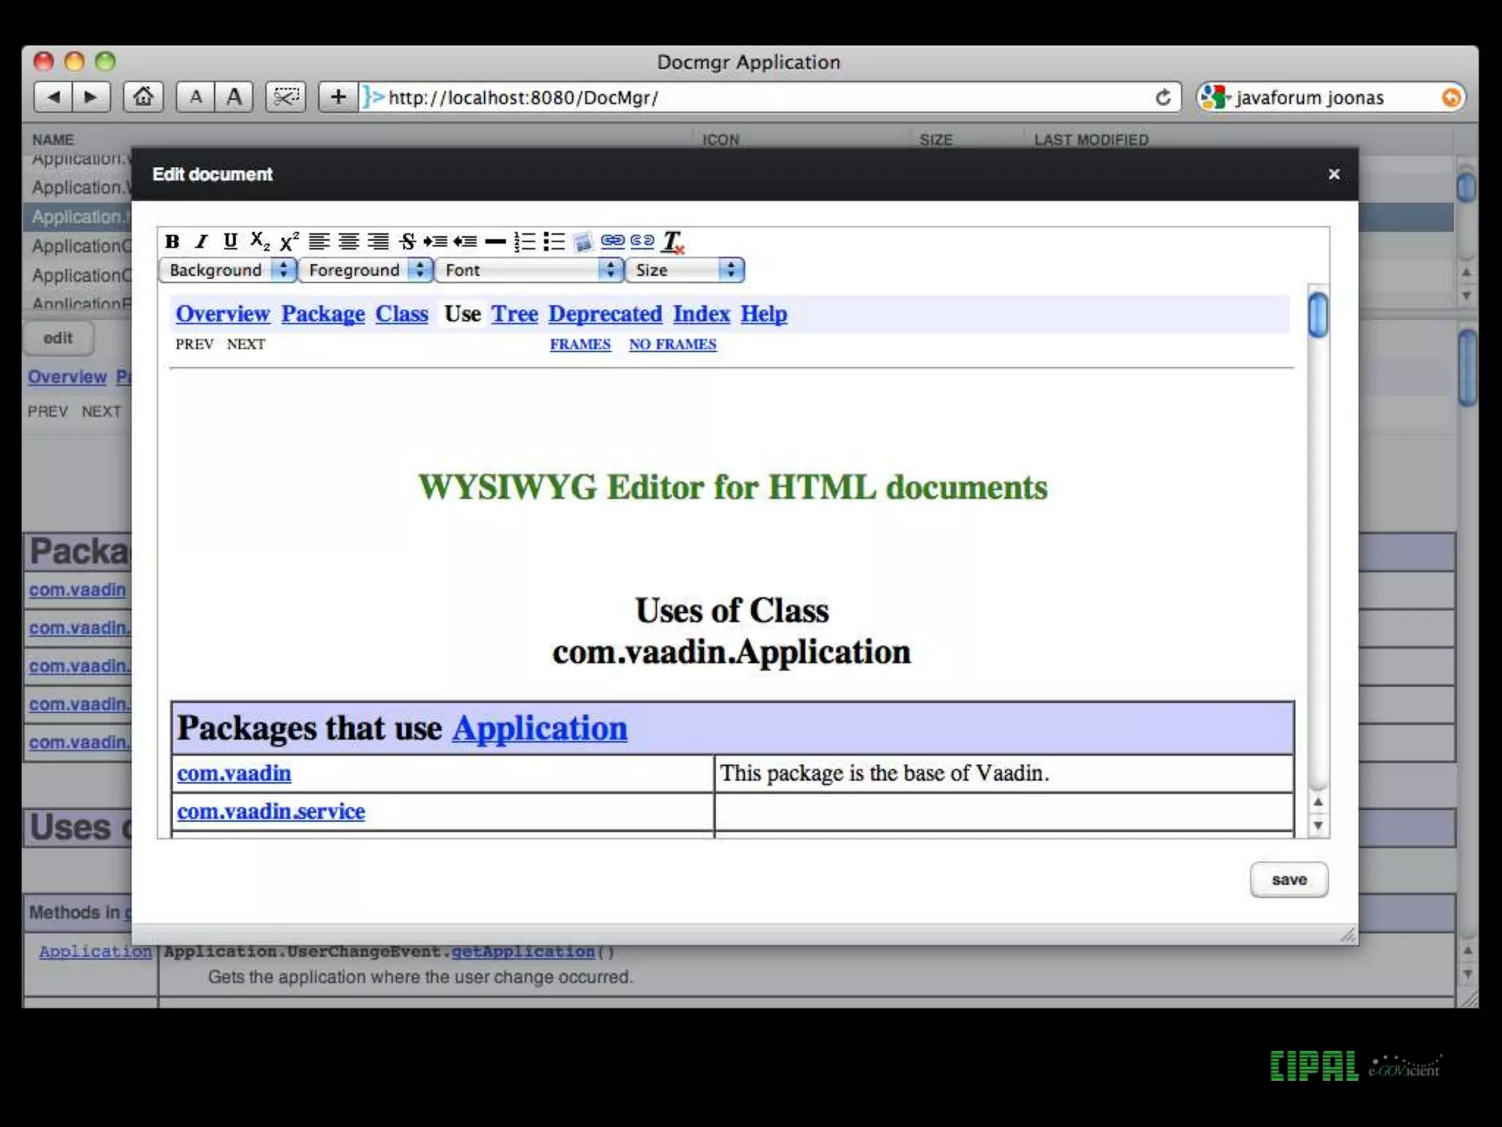Click the save button
The width and height of the screenshot is (1502, 1127).
coord(1289,879)
